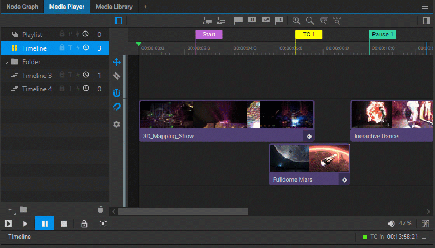
Task: Select the Playlist row
Action: coord(55,34)
